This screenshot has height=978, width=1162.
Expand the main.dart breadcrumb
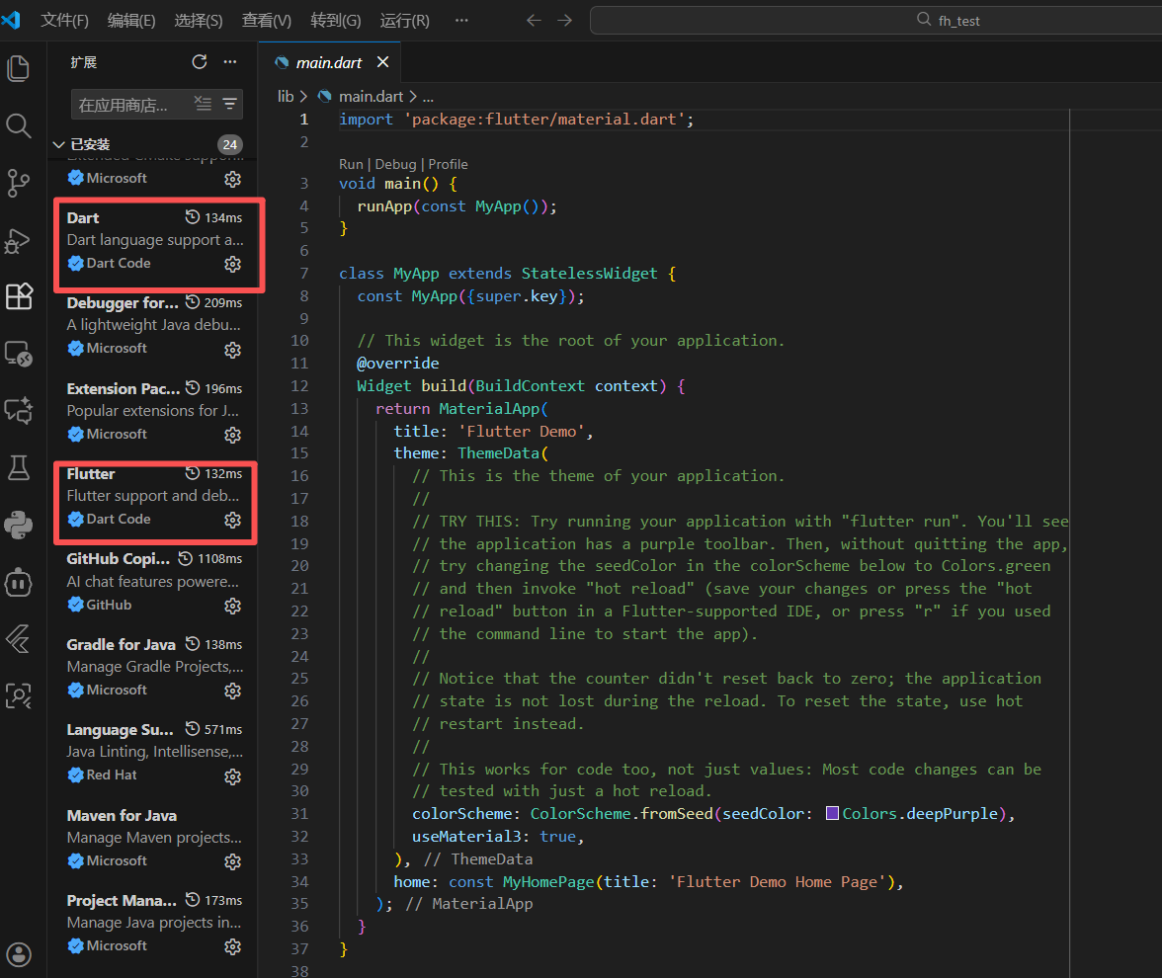[x=371, y=97]
